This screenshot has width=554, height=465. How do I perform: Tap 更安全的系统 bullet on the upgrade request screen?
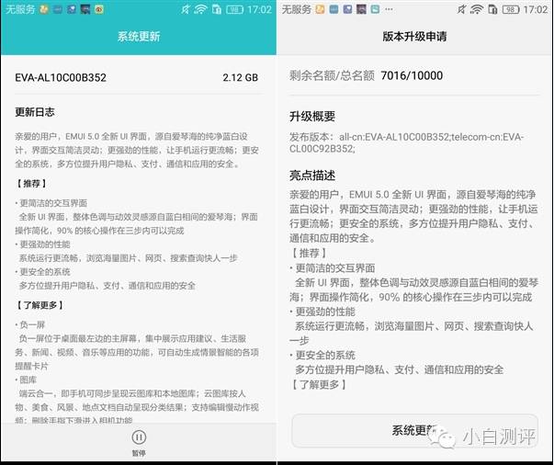point(322,355)
